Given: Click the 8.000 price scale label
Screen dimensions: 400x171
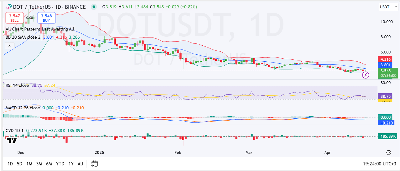Looking at the screenshot, I should click(385, 37).
